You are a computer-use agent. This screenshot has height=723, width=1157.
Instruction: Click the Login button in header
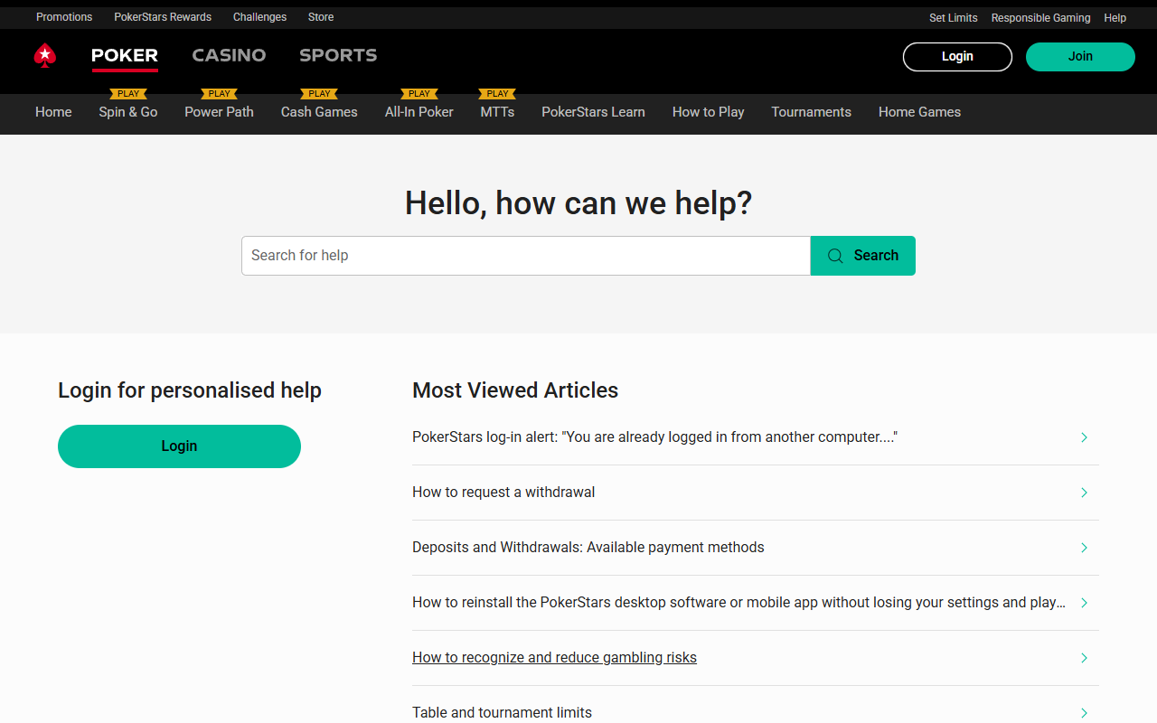click(x=957, y=56)
